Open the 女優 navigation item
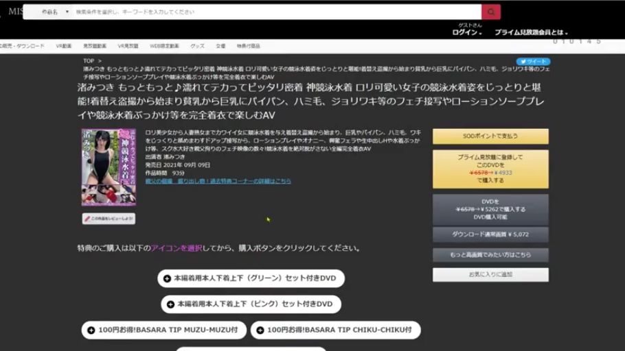 click(x=220, y=46)
